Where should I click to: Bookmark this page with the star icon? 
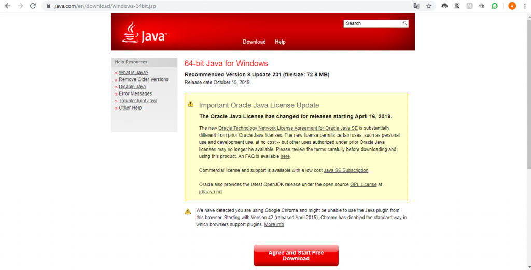429,6
